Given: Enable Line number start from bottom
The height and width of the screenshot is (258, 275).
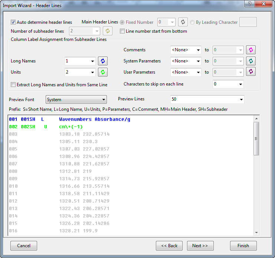Looking at the screenshot, I should click(x=122, y=31).
